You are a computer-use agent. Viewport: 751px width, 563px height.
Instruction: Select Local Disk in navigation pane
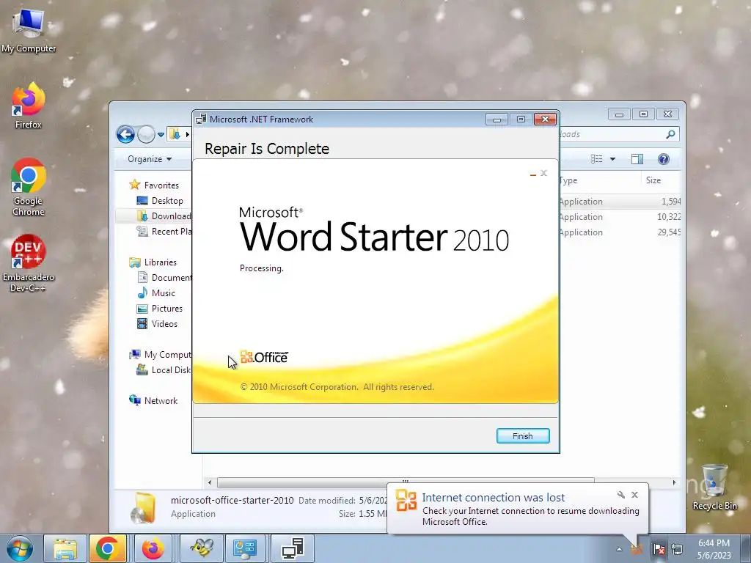point(164,370)
